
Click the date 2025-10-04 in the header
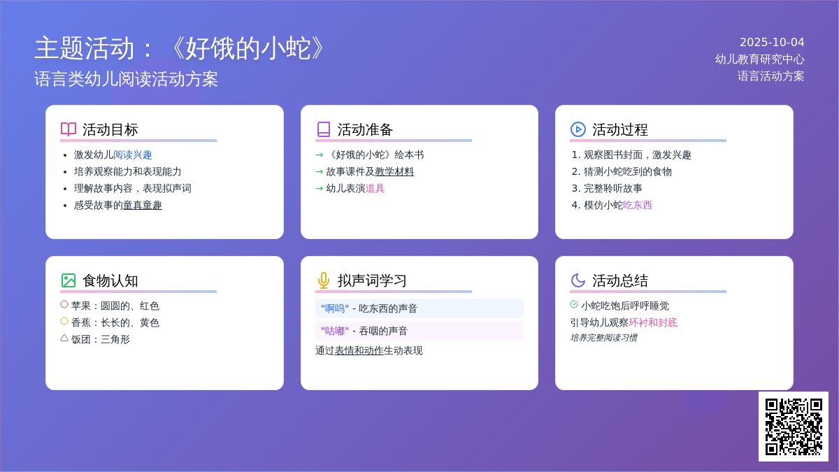[x=772, y=43]
